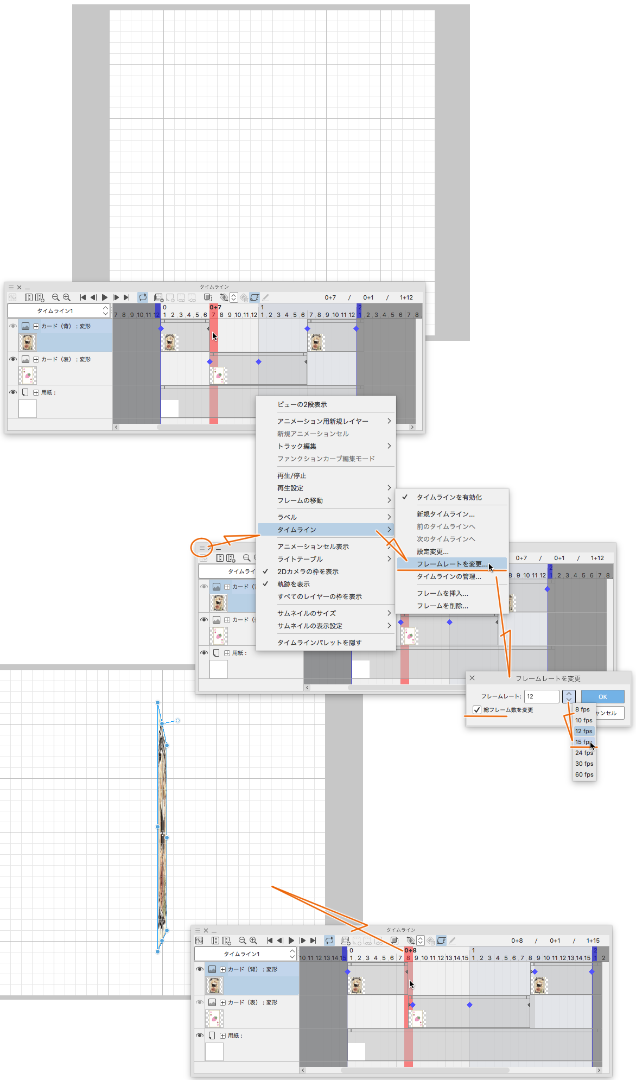Open アニメーション用新規レイヤー submenu
This screenshot has width=636, height=1080.
(326, 421)
